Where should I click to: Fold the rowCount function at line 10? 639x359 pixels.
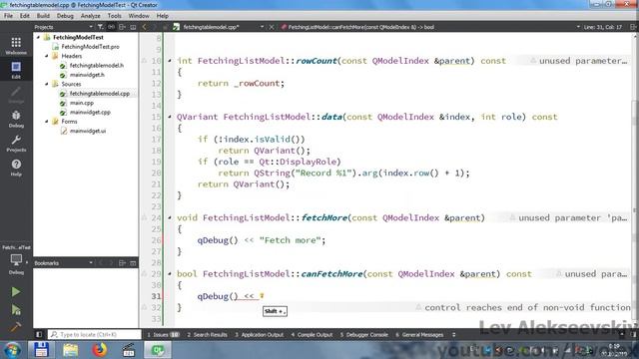pos(170,61)
